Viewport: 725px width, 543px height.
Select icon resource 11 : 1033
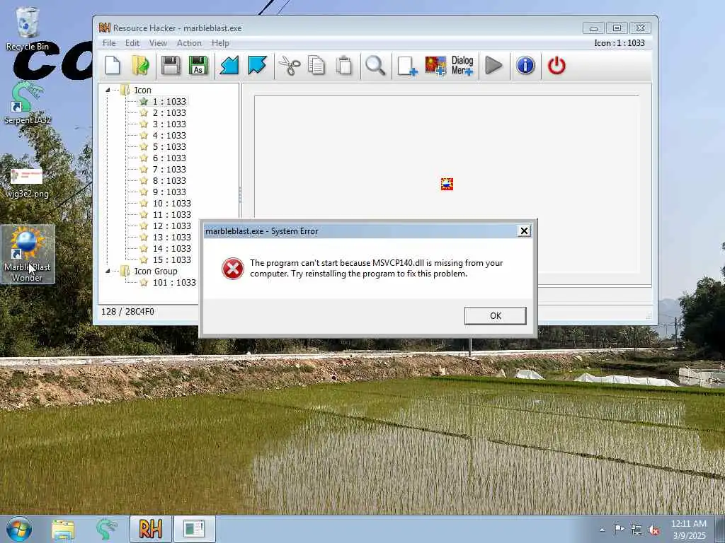[x=171, y=215]
